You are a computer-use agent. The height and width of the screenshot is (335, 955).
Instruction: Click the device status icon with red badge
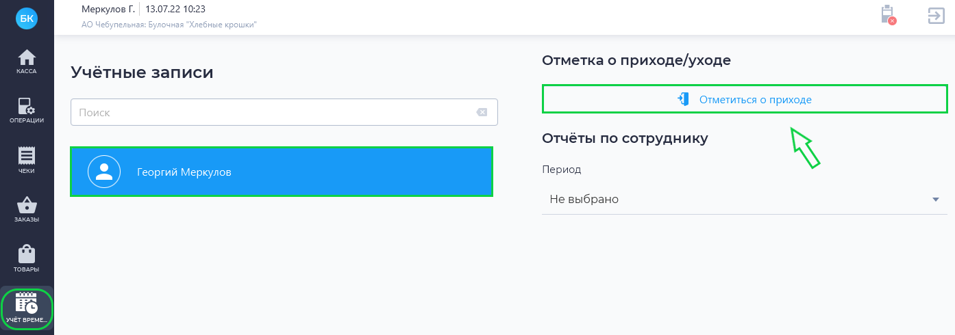click(888, 15)
